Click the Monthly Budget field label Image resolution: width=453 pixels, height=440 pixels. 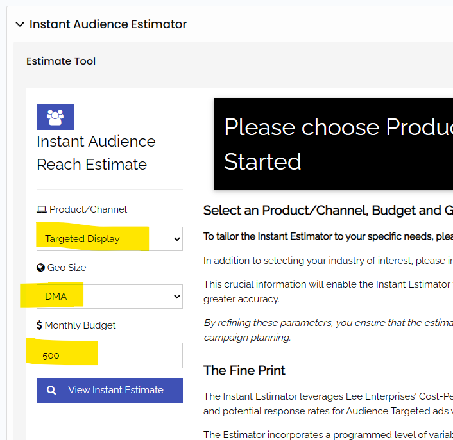[80, 325]
